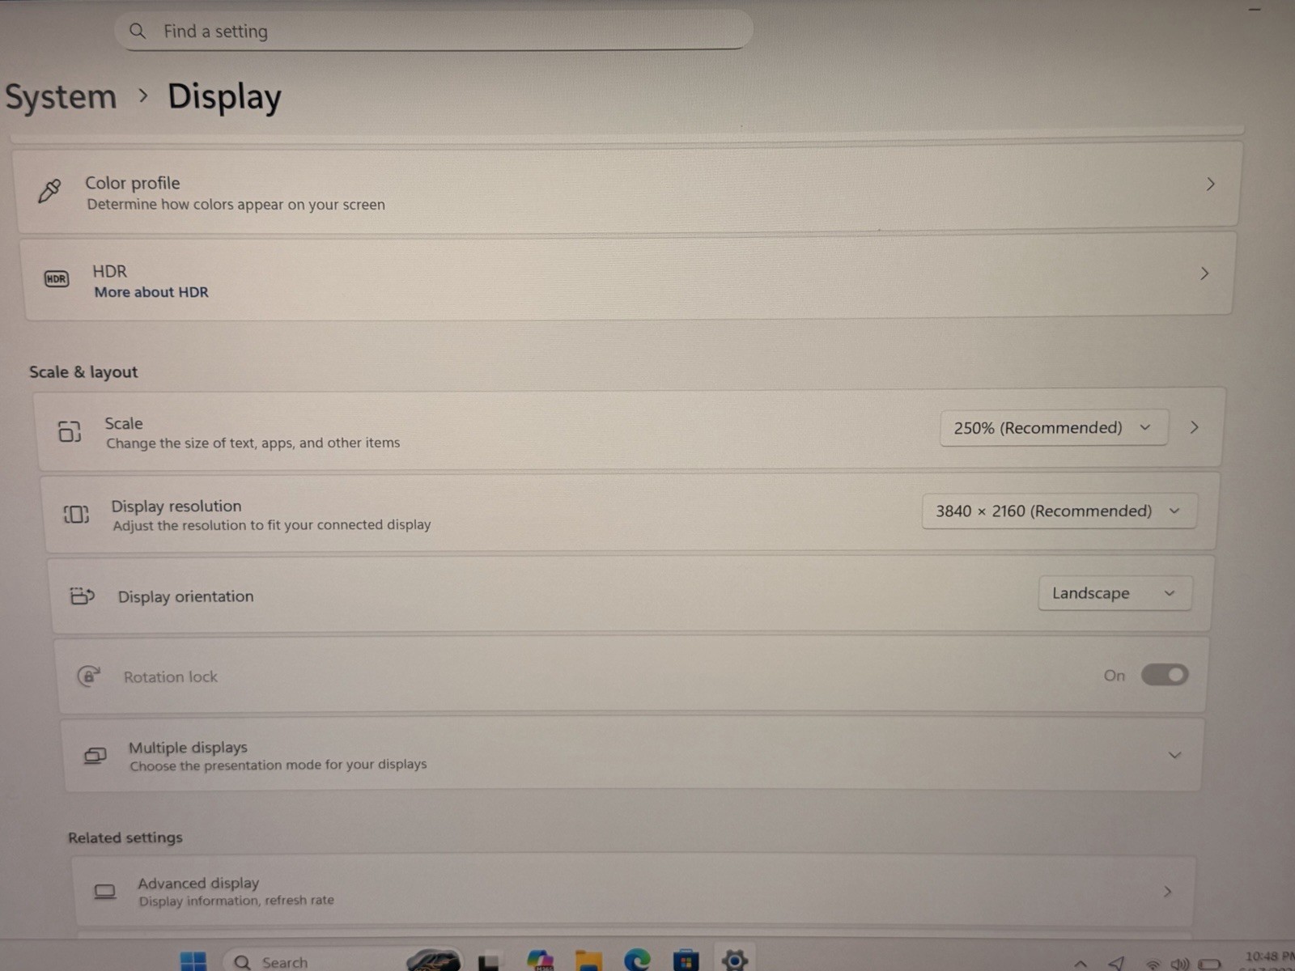Open the Landscape orientation dropdown
Screen dimensions: 1295x971
pos(1115,593)
